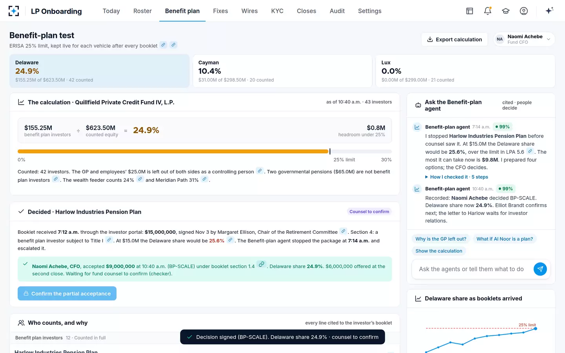565x353 pixels.
Task: Click the last point on Delaware share chart
Action: click(536, 329)
